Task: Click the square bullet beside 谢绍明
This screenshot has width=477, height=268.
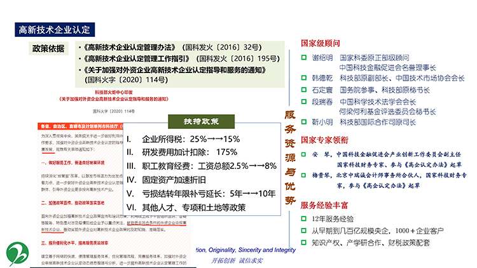Action: pyautogui.click(x=304, y=57)
